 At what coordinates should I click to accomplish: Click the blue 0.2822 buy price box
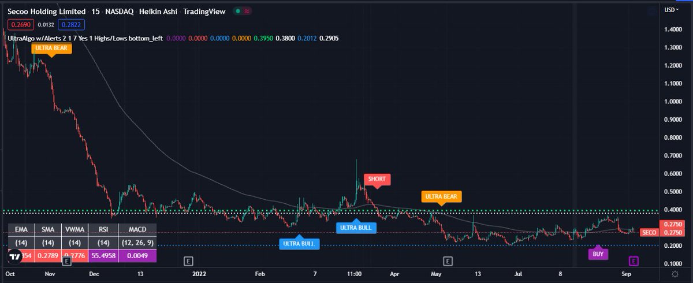(x=72, y=24)
